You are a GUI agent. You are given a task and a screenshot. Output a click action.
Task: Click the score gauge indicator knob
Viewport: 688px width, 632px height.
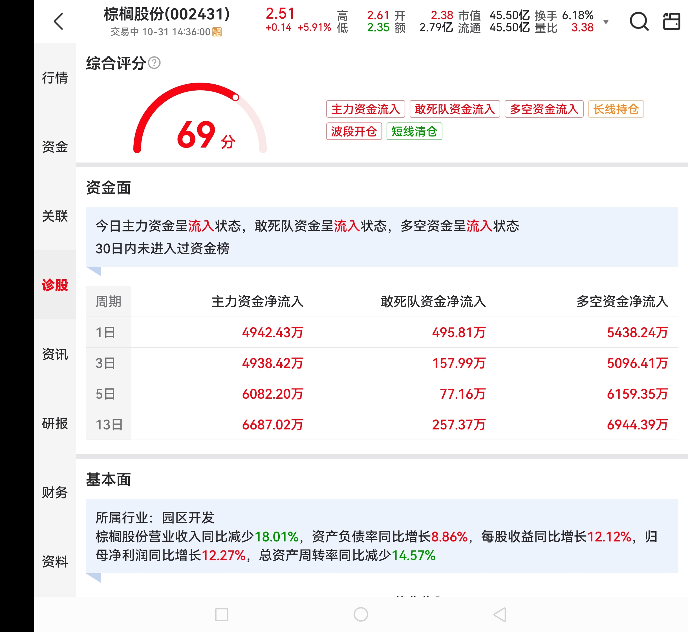235,97
